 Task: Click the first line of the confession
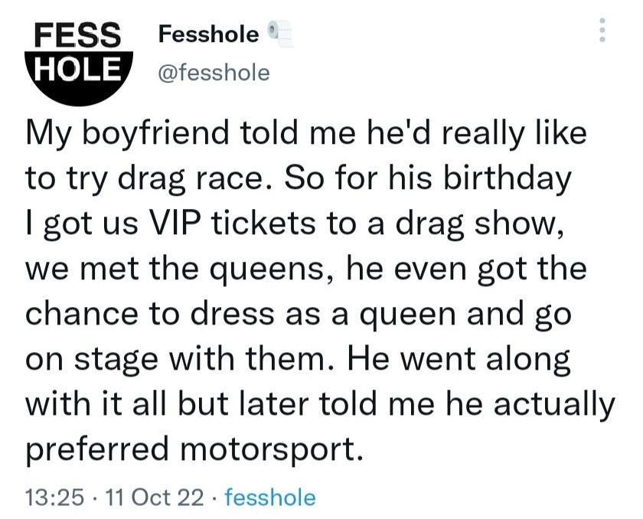click(306, 134)
